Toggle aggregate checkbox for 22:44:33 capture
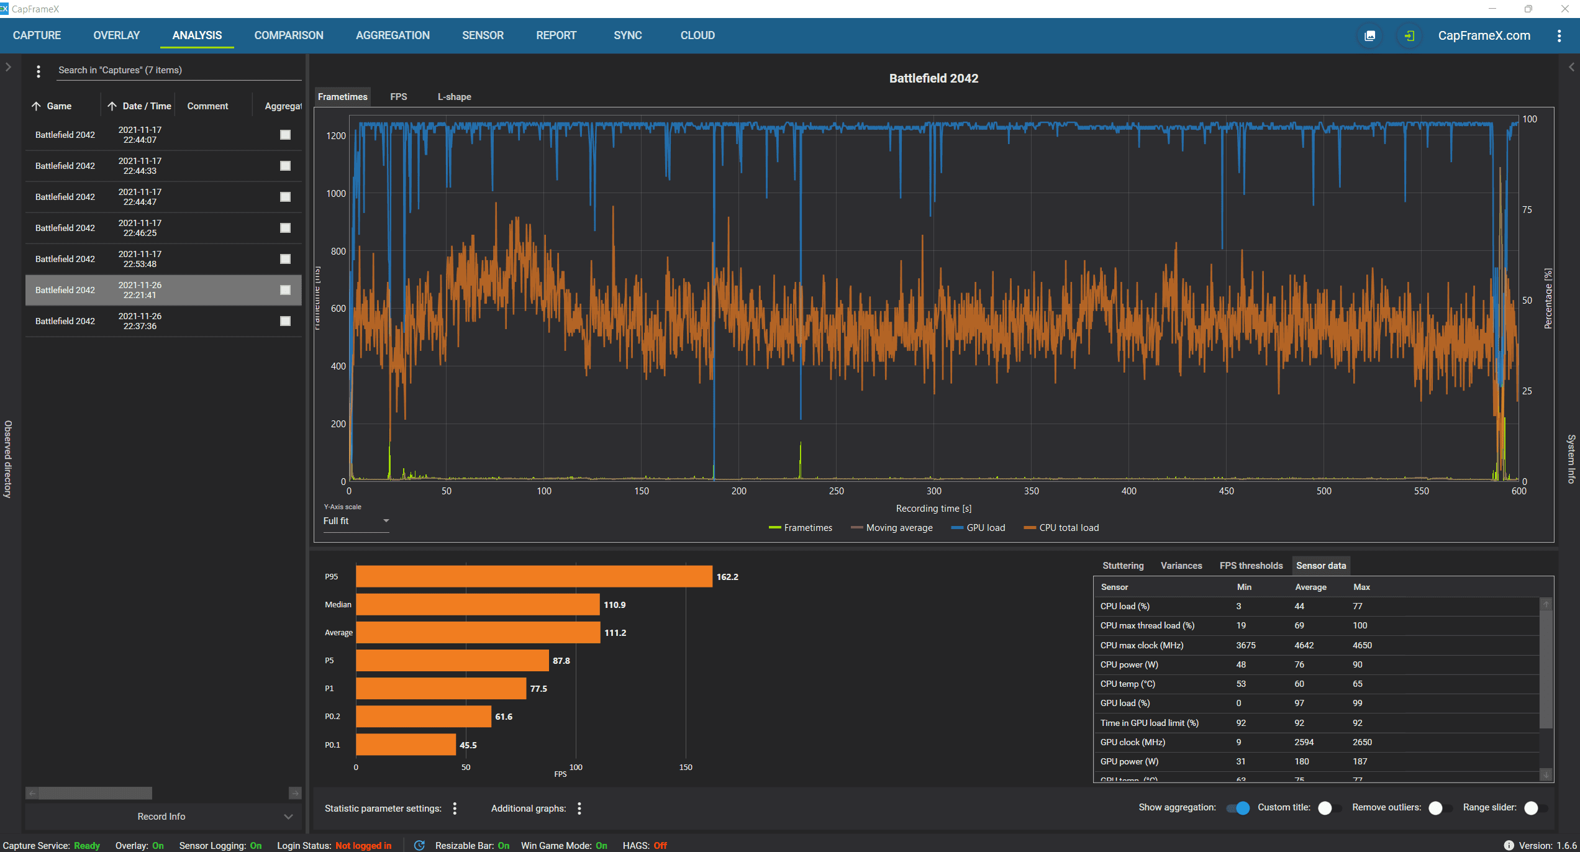 point(285,166)
